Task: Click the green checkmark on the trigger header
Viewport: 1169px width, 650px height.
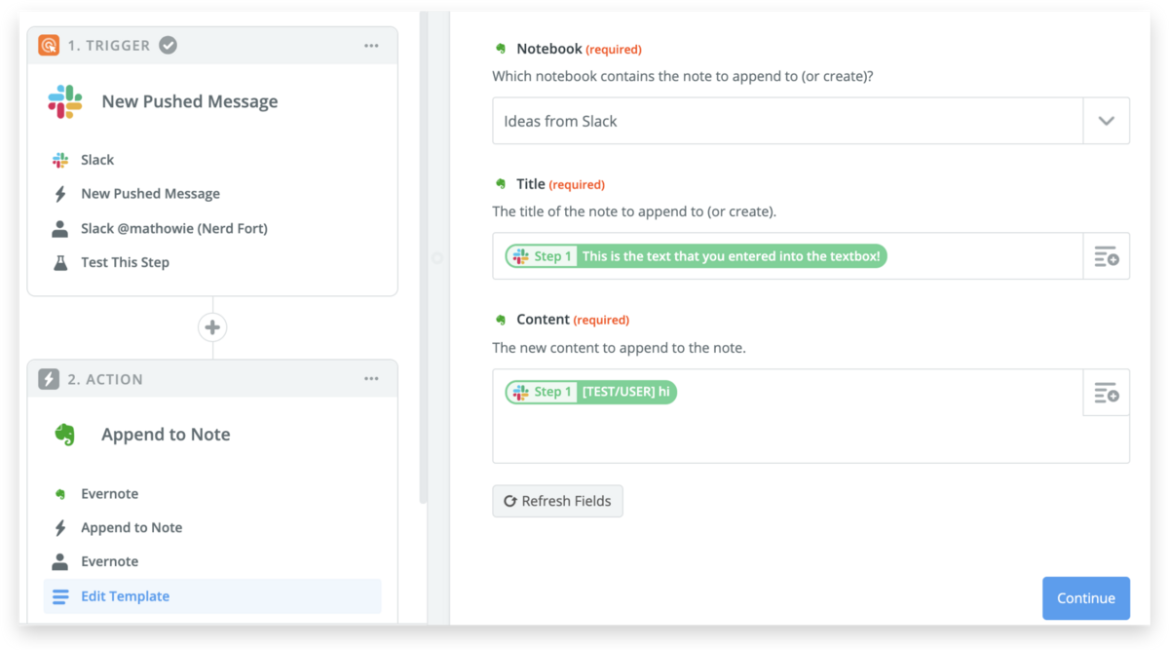Action: tap(169, 45)
